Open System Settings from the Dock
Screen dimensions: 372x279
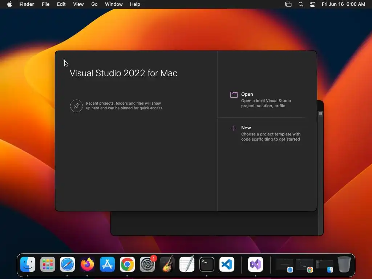point(147,264)
